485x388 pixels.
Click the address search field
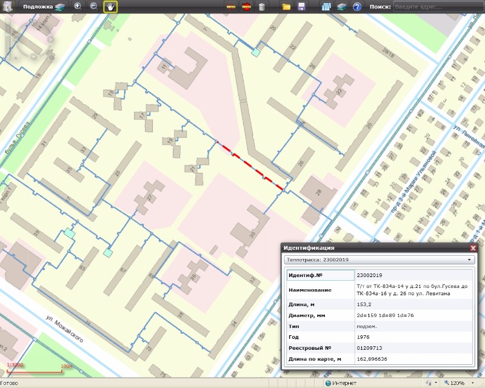pos(438,7)
